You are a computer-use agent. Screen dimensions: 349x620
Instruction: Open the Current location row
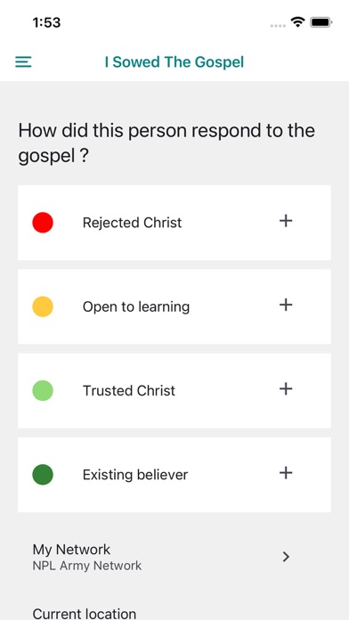pos(174,613)
